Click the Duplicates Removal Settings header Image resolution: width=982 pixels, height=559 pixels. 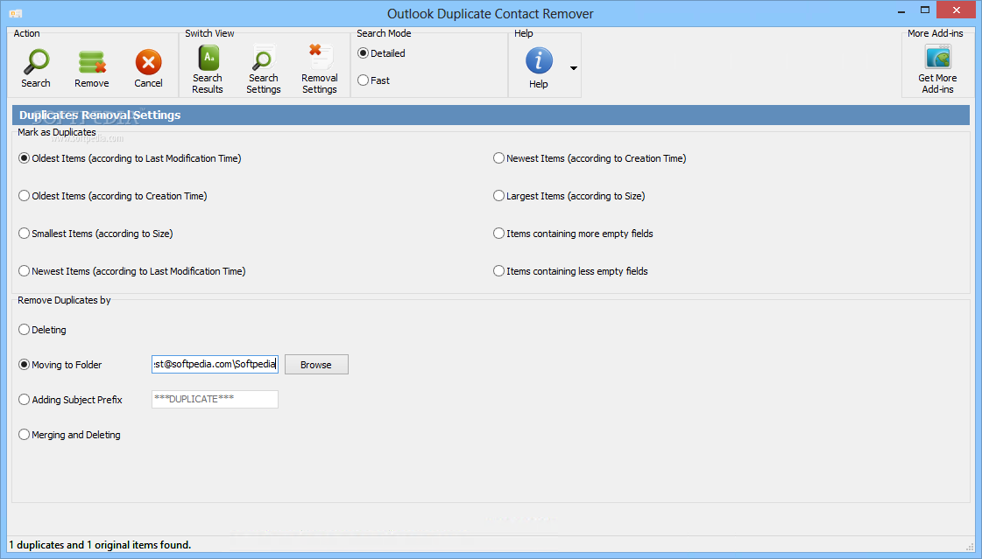click(491, 115)
